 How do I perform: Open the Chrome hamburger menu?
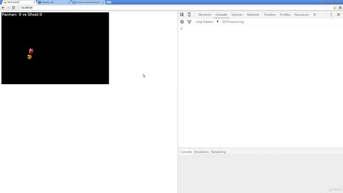coord(340,8)
